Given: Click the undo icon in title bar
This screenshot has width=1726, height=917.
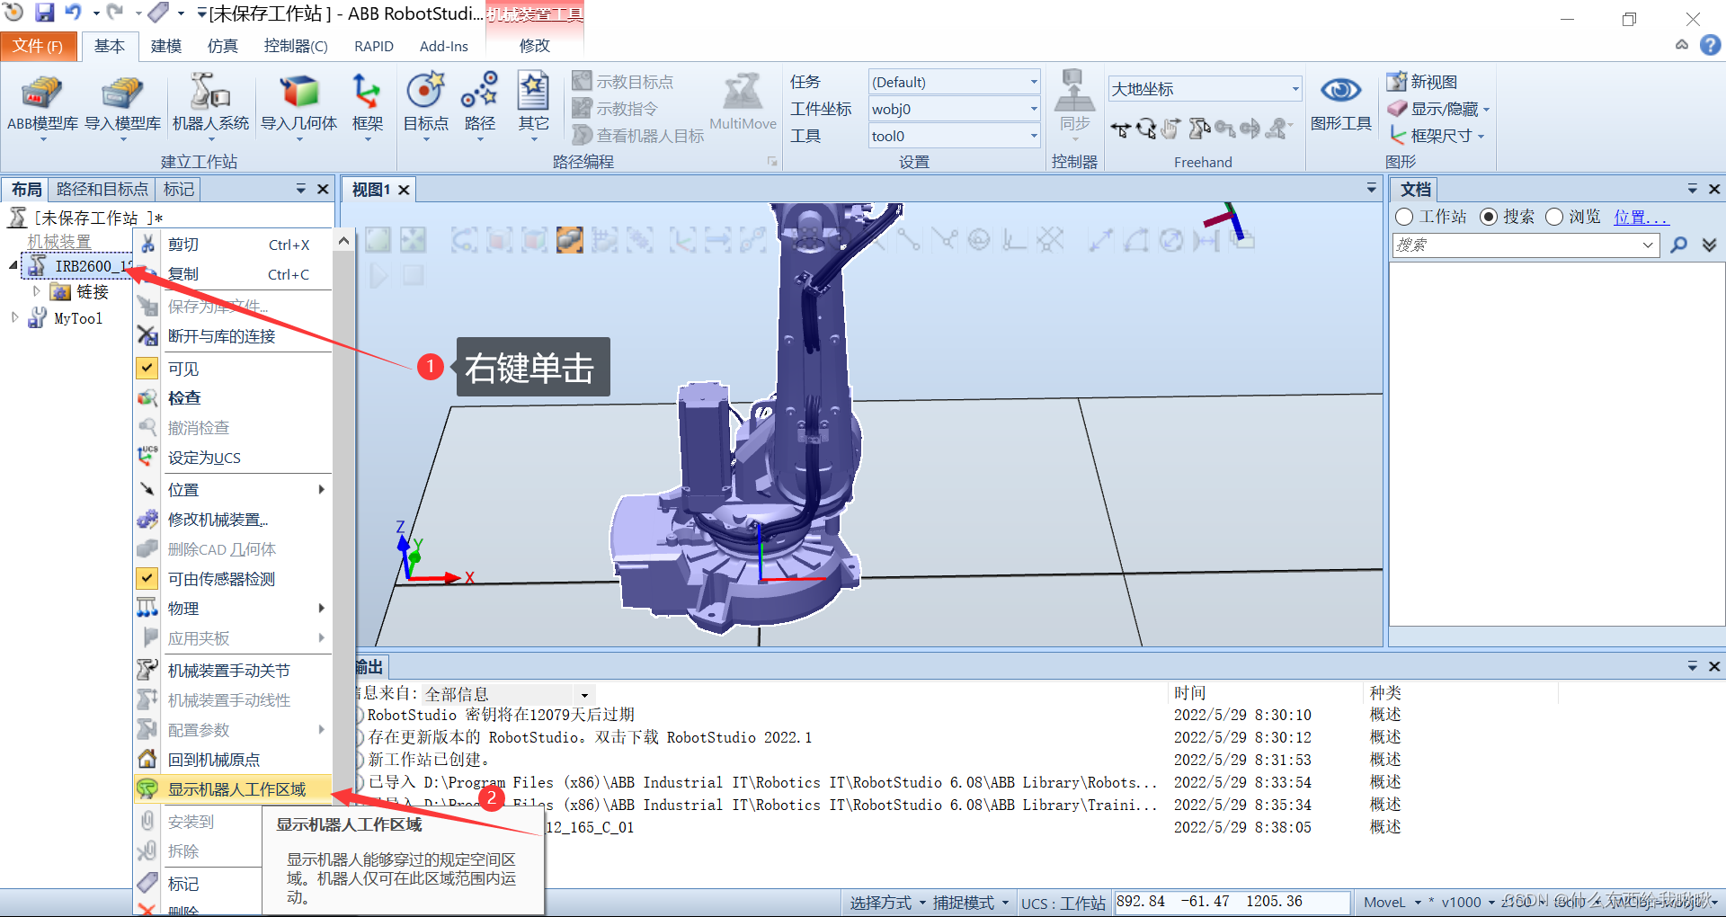Looking at the screenshot, I should pyautogui.click(x=73, y=13).
